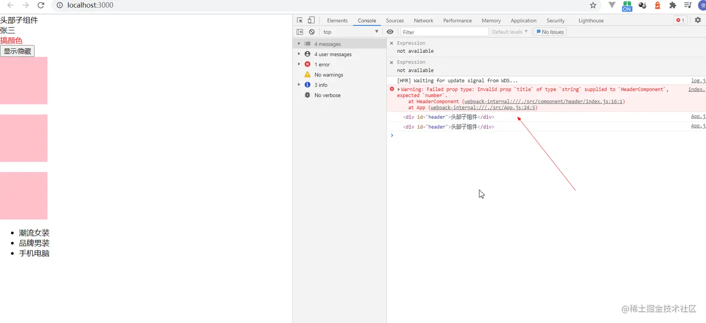706x323 pixels.
Task: Focus the console Filter field
Action: [445, 32]
